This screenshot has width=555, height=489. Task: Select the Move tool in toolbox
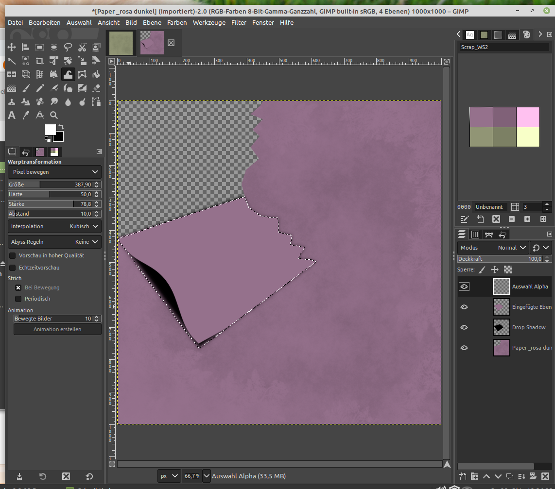(x=12, y=47)
